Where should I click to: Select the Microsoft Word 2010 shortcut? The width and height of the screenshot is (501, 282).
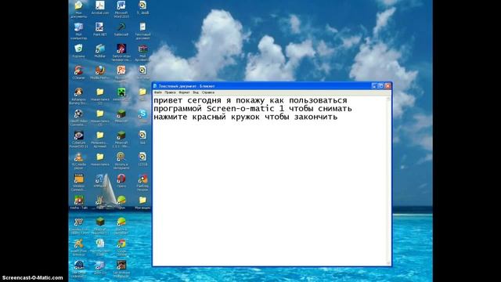[x=121, y=9]
